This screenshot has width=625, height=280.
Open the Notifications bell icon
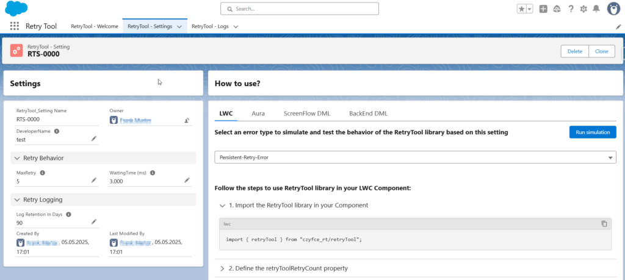click(596, 9)
